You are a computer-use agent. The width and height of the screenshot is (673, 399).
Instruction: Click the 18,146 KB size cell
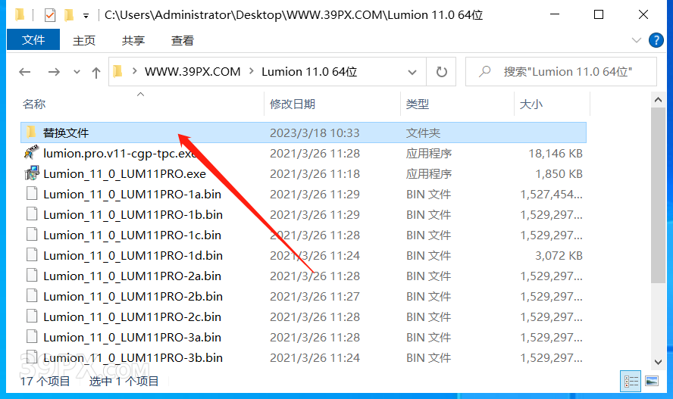tap(556, 154)
